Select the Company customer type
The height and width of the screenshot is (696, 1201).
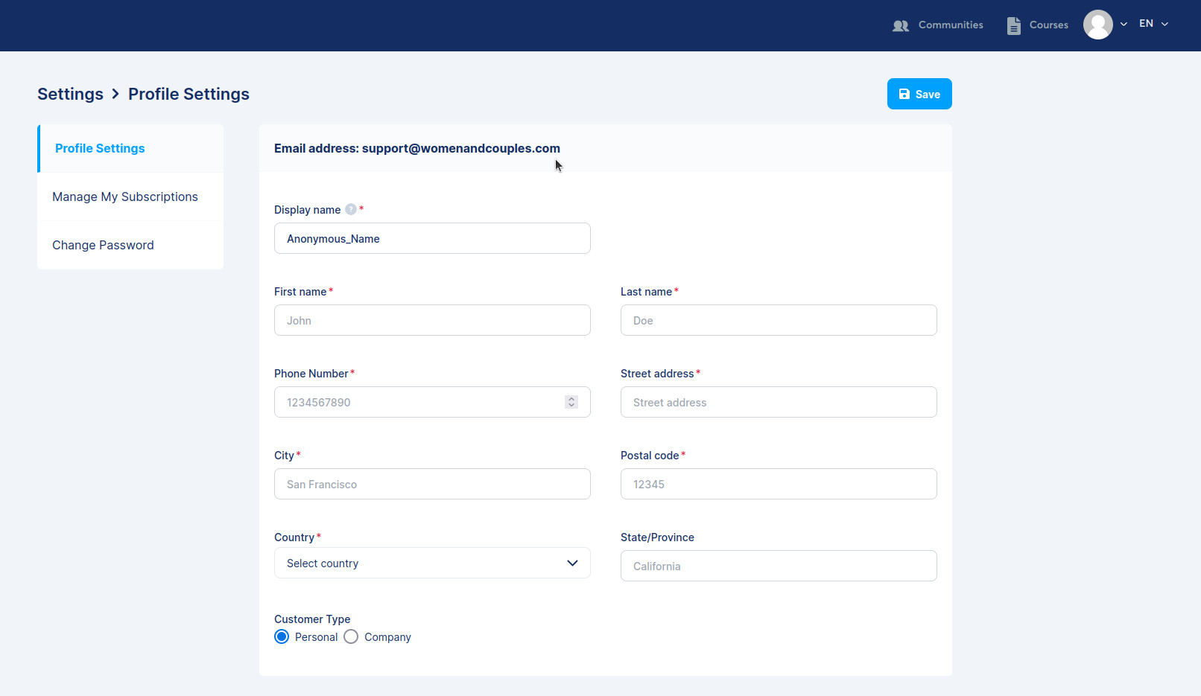[351, 637]
